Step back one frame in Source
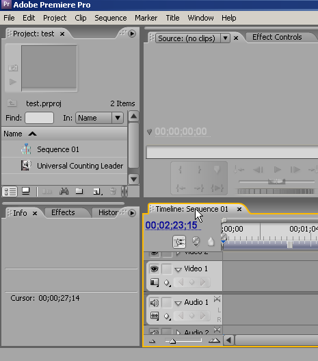The height and width of the screenshot is (361, 318). pyautogui.click(x=258, y=170)
